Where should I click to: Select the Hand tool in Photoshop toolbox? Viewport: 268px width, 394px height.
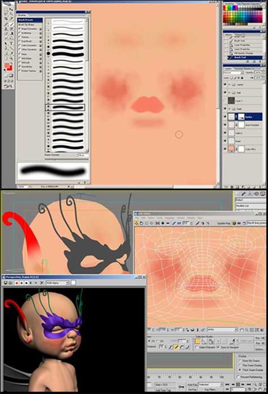pos(6,58)
